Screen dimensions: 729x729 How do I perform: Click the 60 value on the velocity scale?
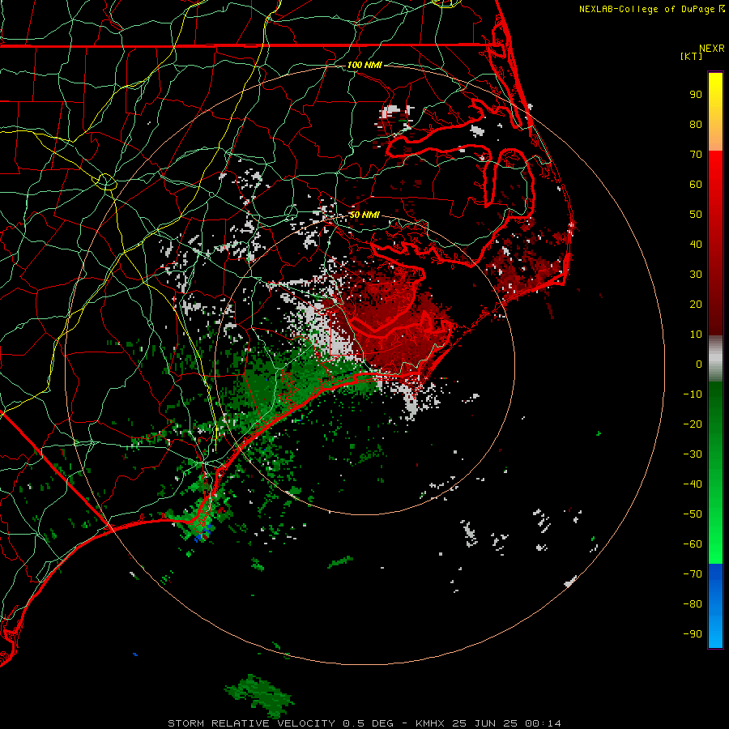click(696, 185)
